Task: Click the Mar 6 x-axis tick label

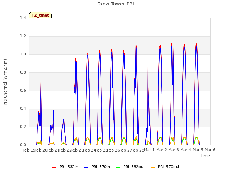Action: point(210,150)
